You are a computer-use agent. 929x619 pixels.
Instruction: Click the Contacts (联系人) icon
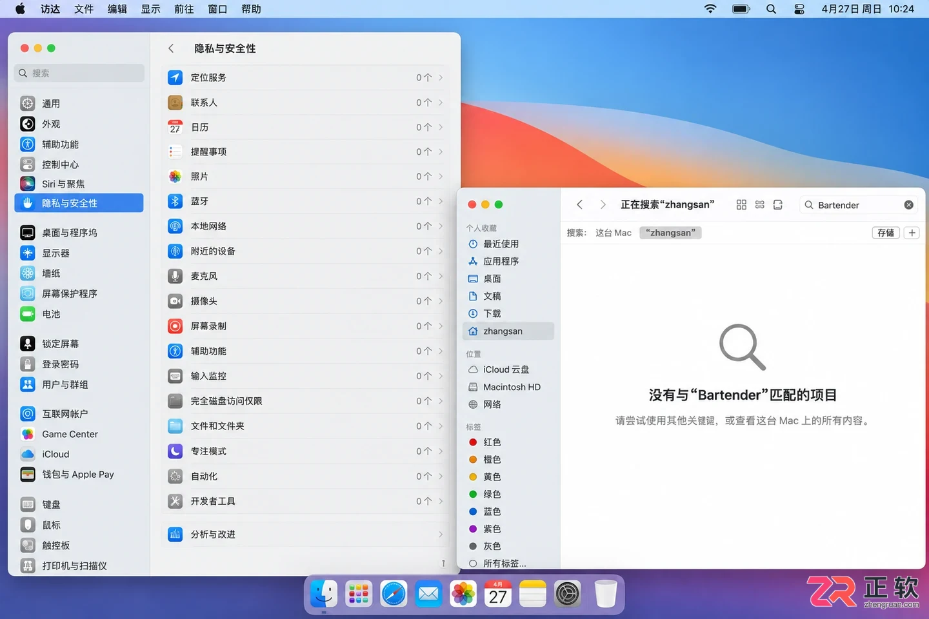tap(175, 103)
